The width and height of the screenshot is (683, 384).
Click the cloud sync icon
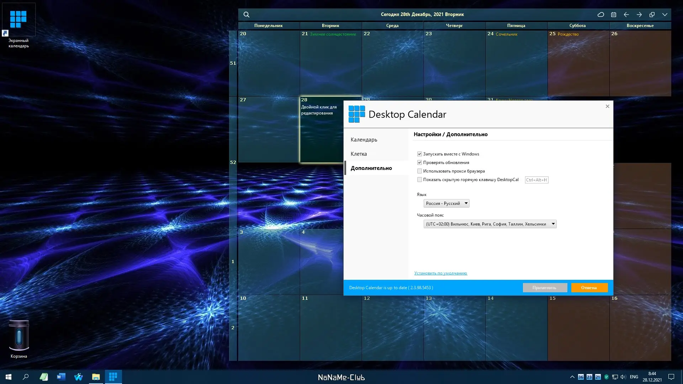point(601,15)
